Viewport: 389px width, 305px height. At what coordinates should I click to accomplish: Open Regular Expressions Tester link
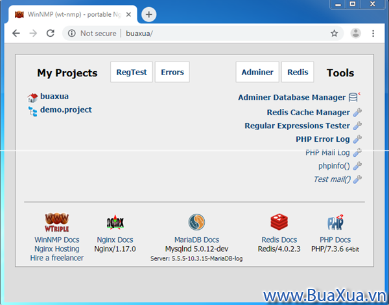click(x=297, y=126)
